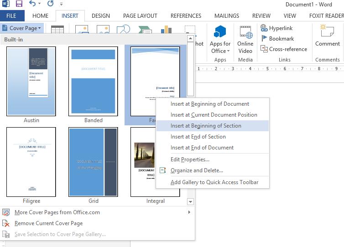Expand the Office.com cover pages submenu arrow
Screen dimensions: 344x247
[189, 212]
